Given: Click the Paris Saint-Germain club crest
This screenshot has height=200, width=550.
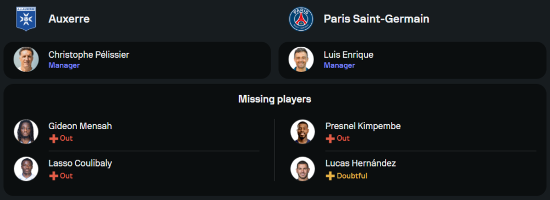Looking at the screenshot, I should pyautogui.click(x=301, y=19).
